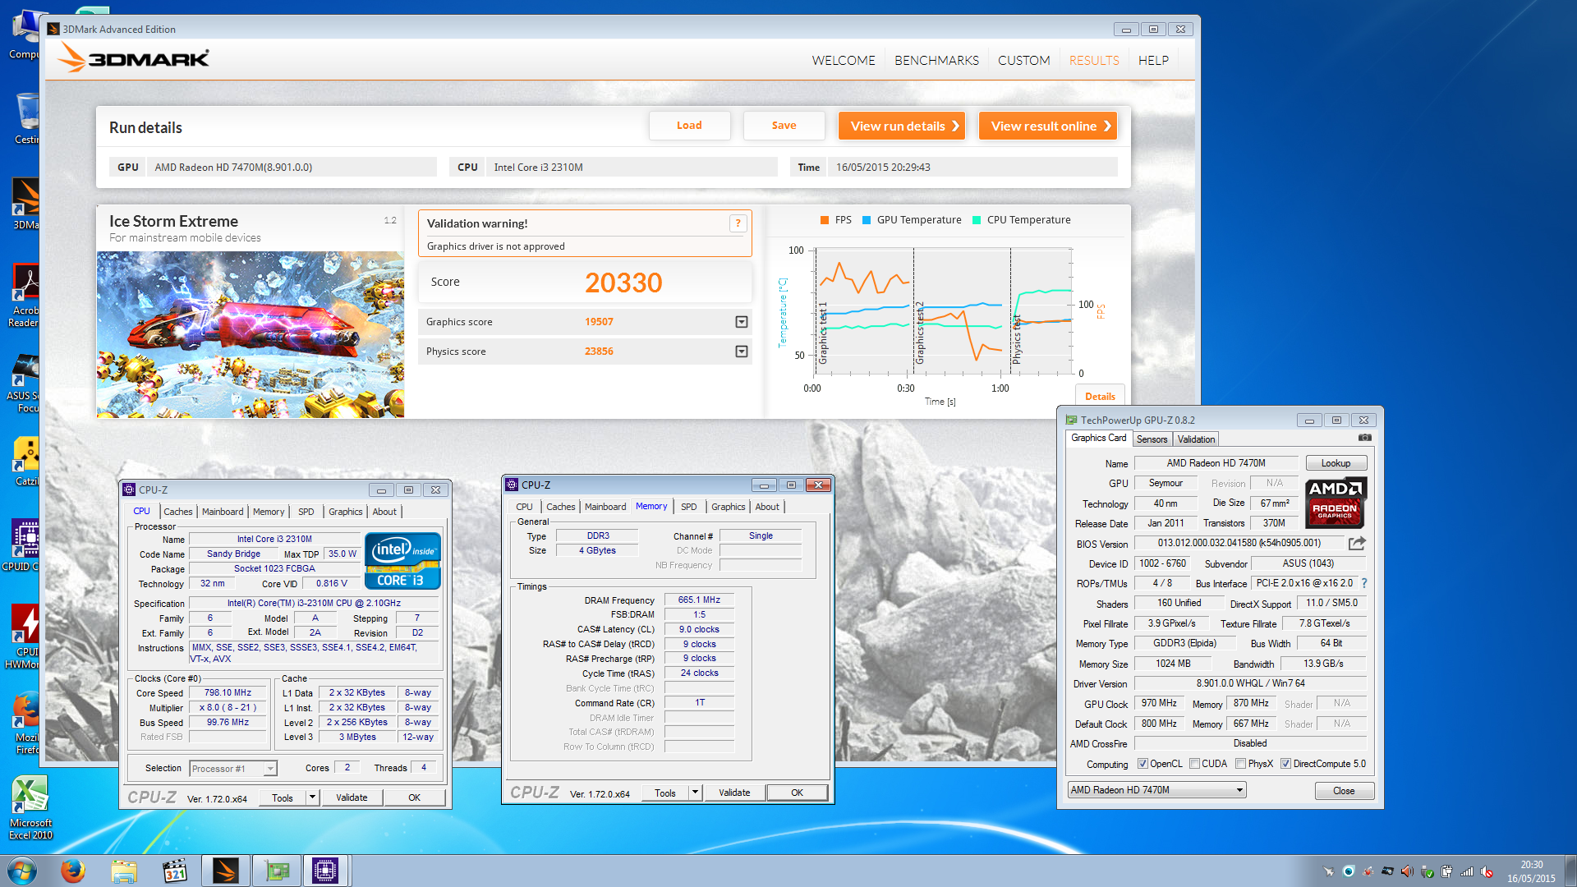Click the GPU-Z taskbar button
1577x887 pixels.
[x=277, y=871]
